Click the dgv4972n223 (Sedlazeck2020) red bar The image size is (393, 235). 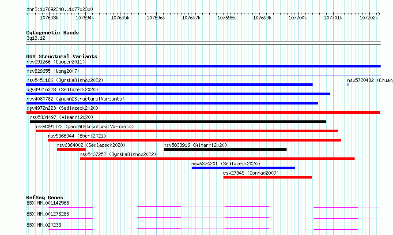203,112
